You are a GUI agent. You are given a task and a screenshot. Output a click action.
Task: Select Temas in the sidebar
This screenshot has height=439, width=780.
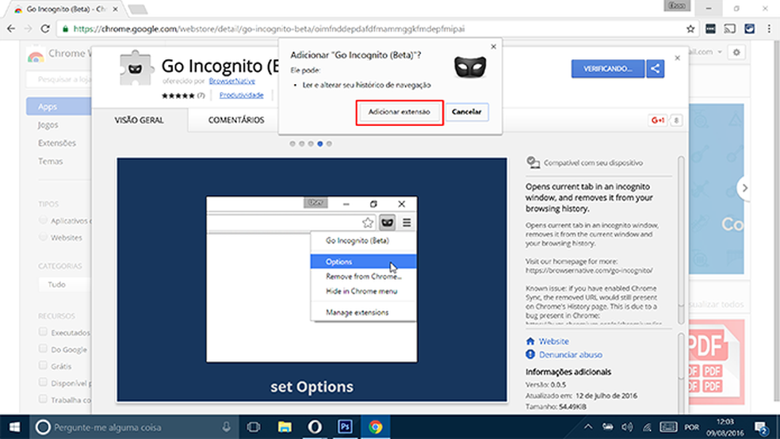[x=50, y=161]
